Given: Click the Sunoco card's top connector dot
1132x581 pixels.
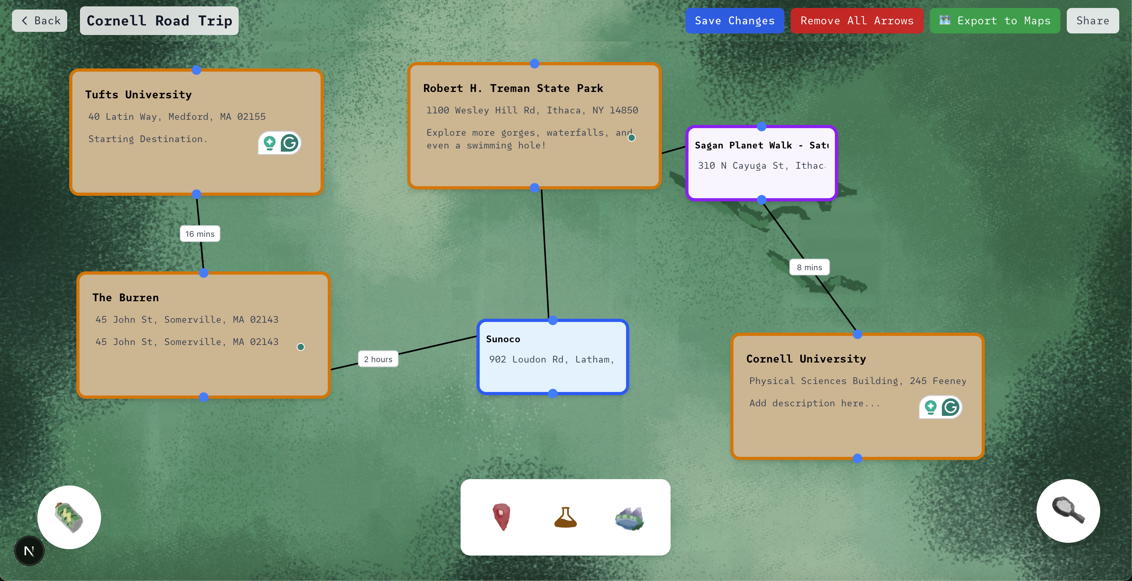Looking at the screenshot, I should [x=553, y=321].
